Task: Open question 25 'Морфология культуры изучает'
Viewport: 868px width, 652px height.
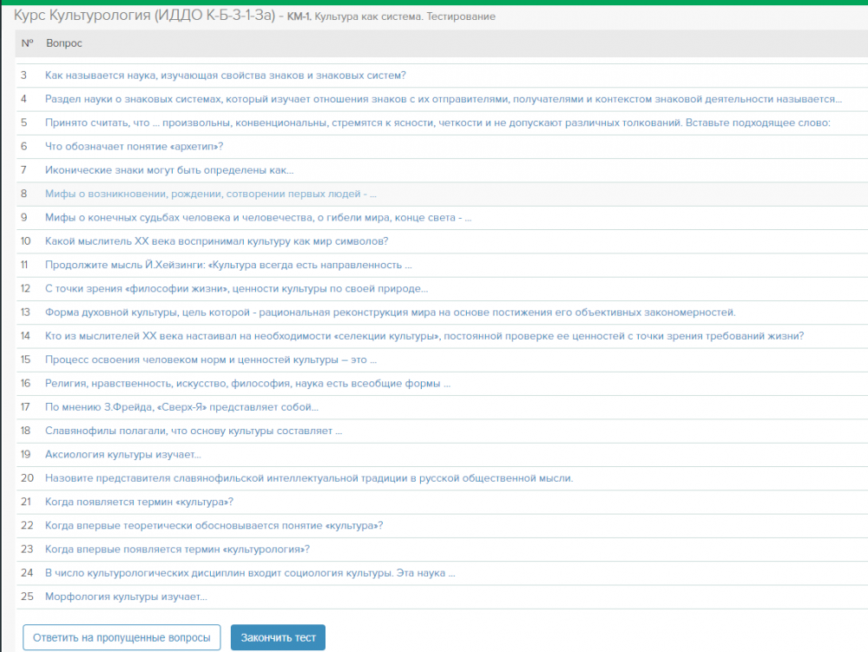Action: [126, 596]
